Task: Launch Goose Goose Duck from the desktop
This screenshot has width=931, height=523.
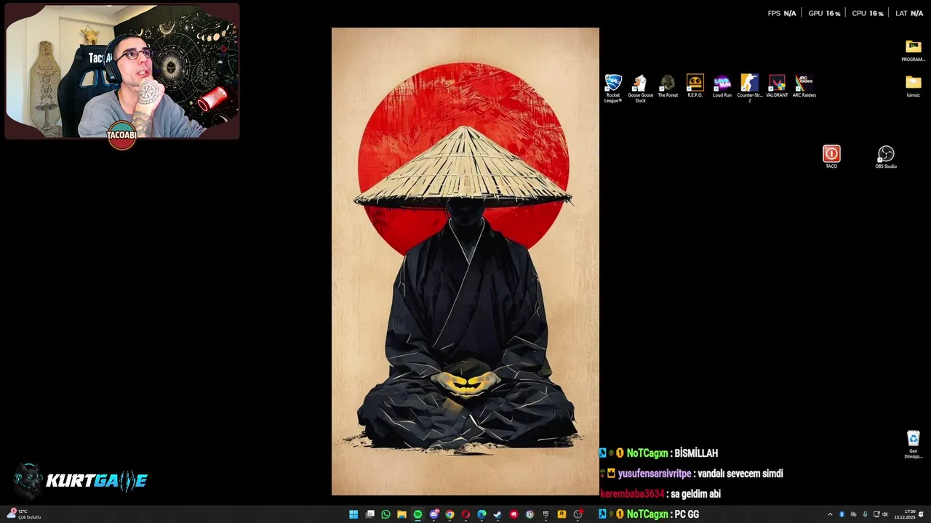Action: tap(640, 88)
